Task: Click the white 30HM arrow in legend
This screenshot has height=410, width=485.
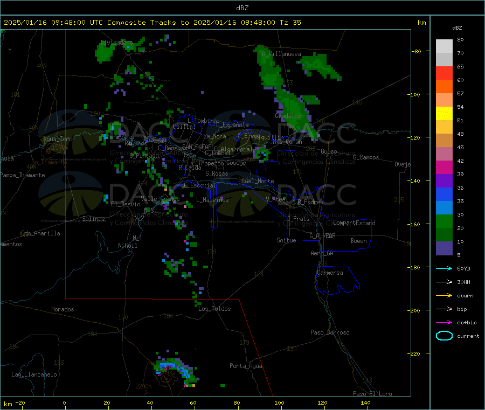Action: [x=444, y=282]
